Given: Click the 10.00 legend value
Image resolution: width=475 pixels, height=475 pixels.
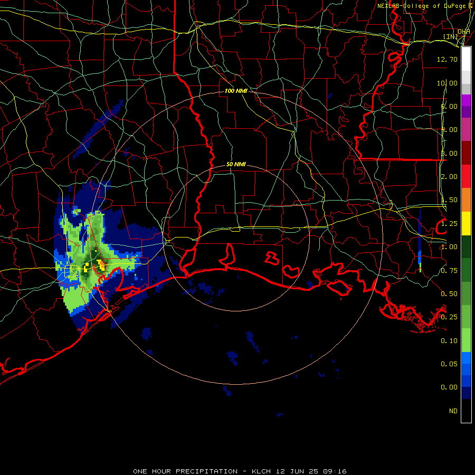Looking at the screenshot, I should pyautogui.click(x=447, y=83).
